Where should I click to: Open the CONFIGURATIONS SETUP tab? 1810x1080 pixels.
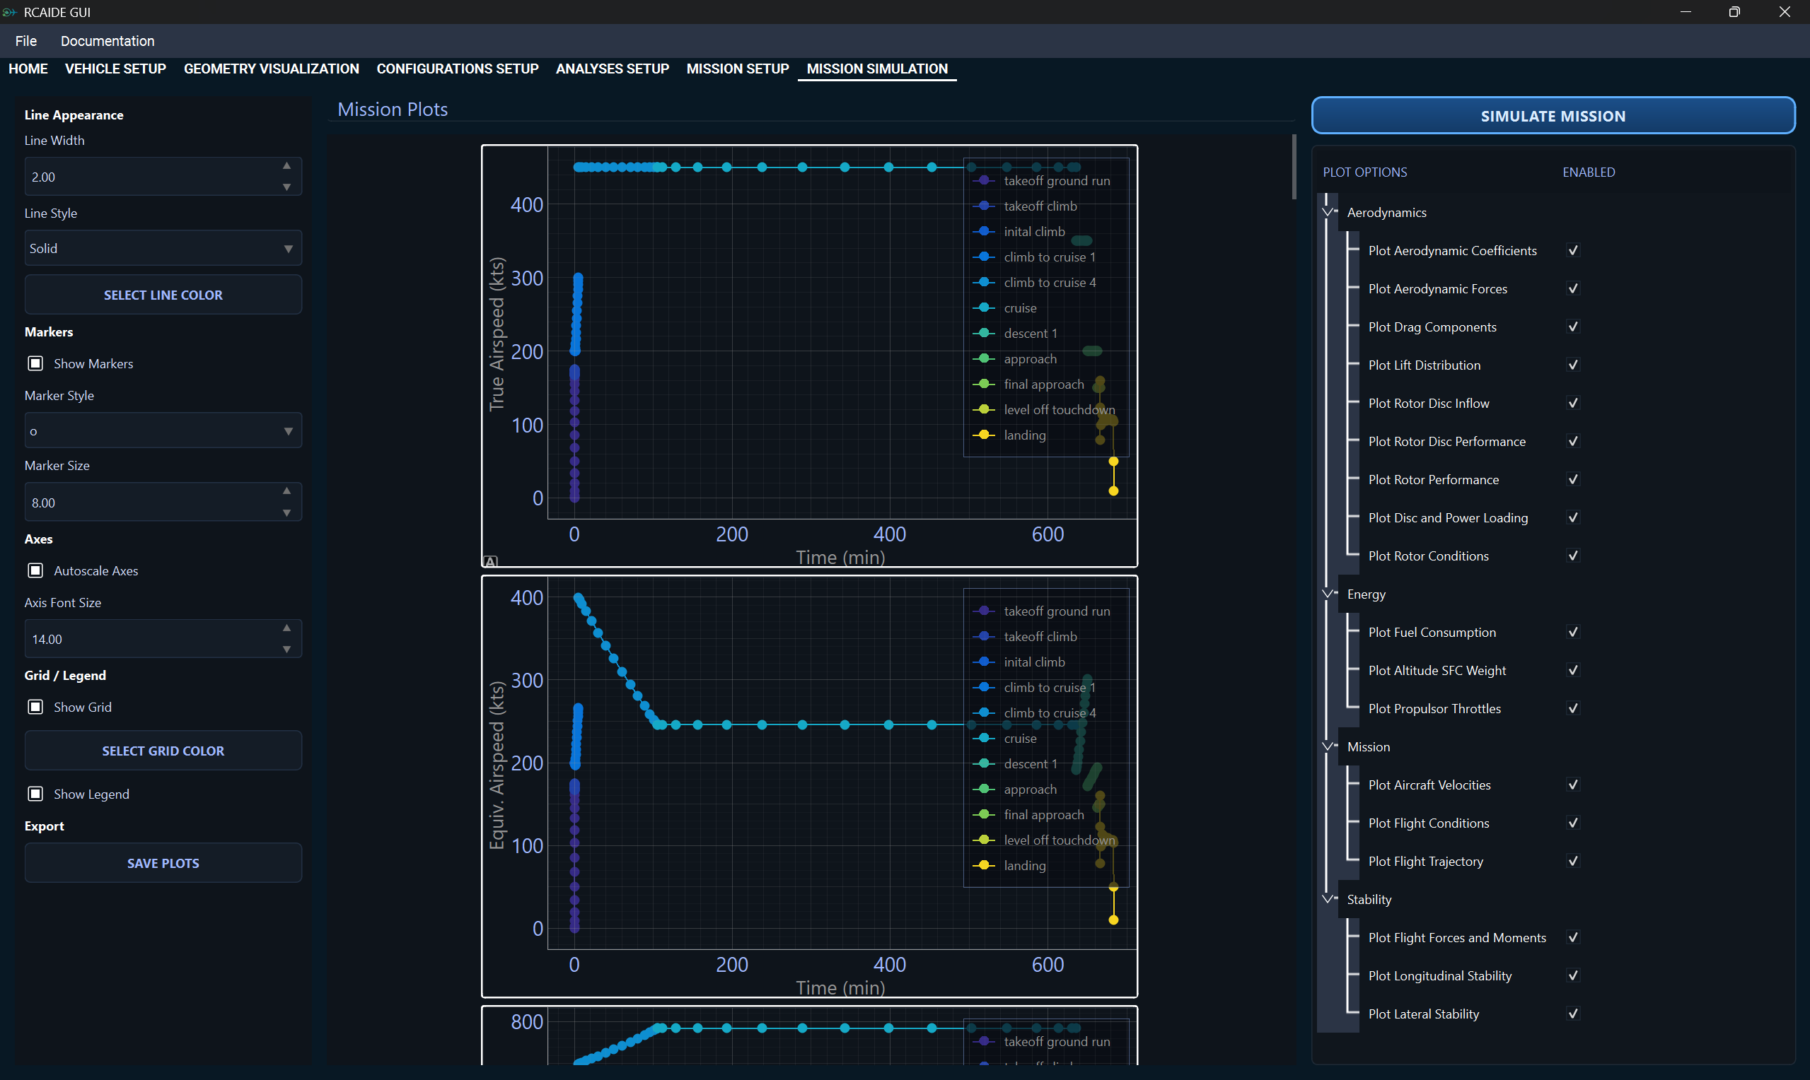[457, 69]
